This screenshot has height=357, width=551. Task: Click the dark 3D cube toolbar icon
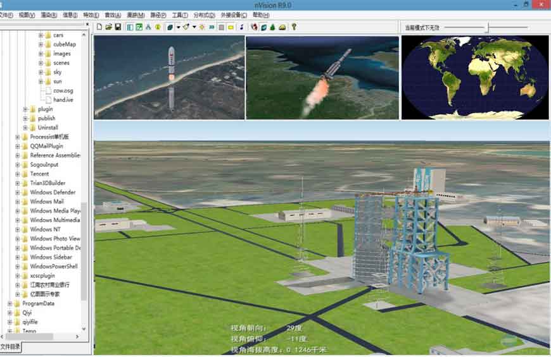tap(170, 27)
